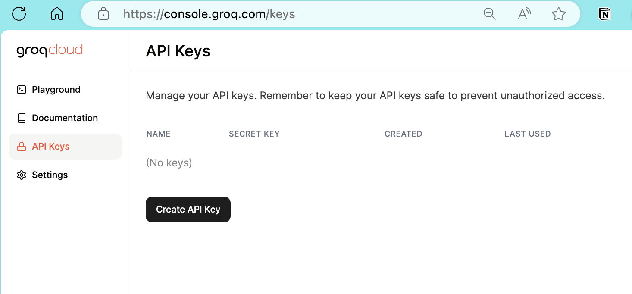Screen dimensions: 632x294
Task: Open Settings via the gear icon
Action: (x=21, y=175)
